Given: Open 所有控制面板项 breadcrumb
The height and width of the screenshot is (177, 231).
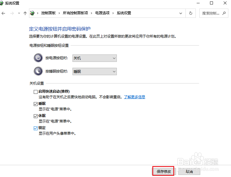Looking at the screenshot, I should pyautogui.click(x=75, y=13).
